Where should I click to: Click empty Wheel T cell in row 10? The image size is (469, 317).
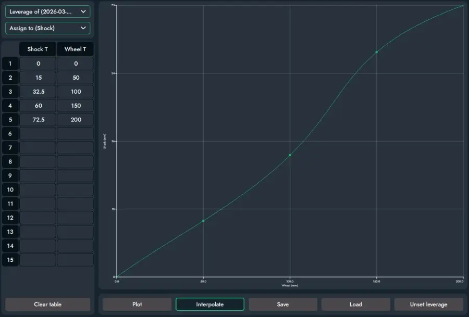click(76, 189)
